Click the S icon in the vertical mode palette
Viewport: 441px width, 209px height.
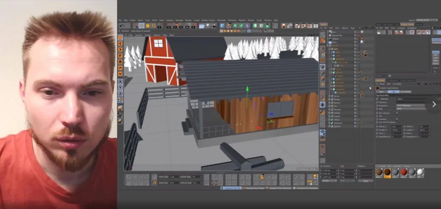click(322, 104)
